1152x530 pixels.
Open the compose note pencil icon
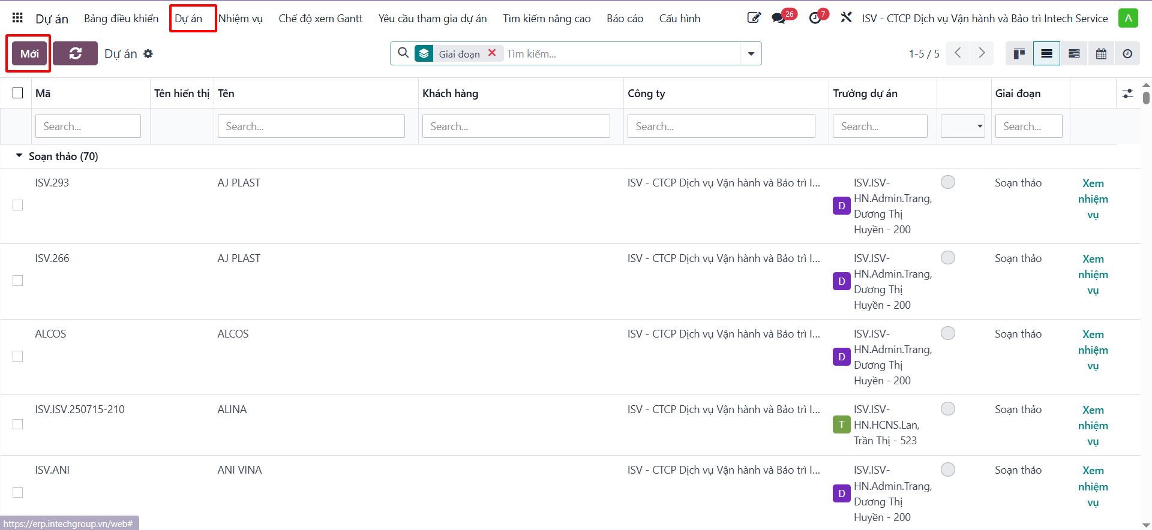click(754, 18)
